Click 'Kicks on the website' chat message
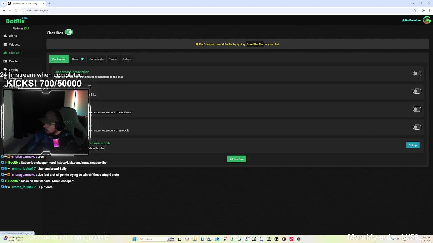 pos(38,181)
